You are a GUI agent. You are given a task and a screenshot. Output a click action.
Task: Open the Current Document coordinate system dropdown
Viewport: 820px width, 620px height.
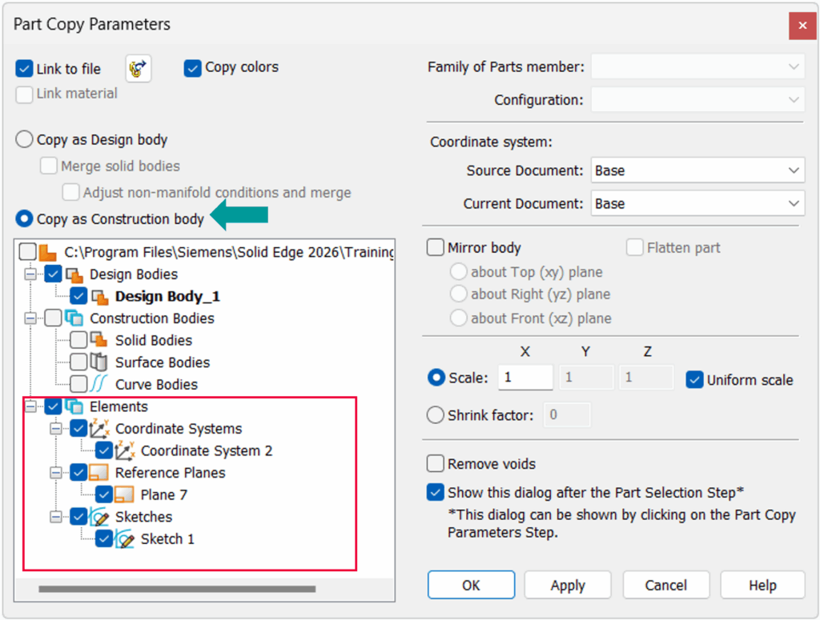click(697, 204)
